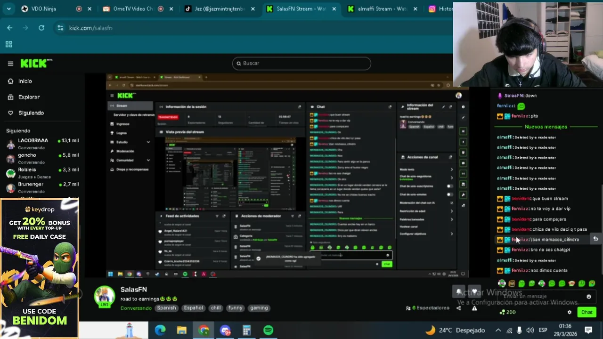
Task: Reply to the !ban momasos_cilindro message
Action: [x=595, y=239]
